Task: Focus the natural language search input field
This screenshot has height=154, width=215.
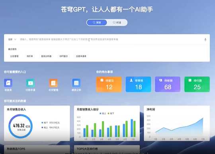Action: click(x=111, y=39)
